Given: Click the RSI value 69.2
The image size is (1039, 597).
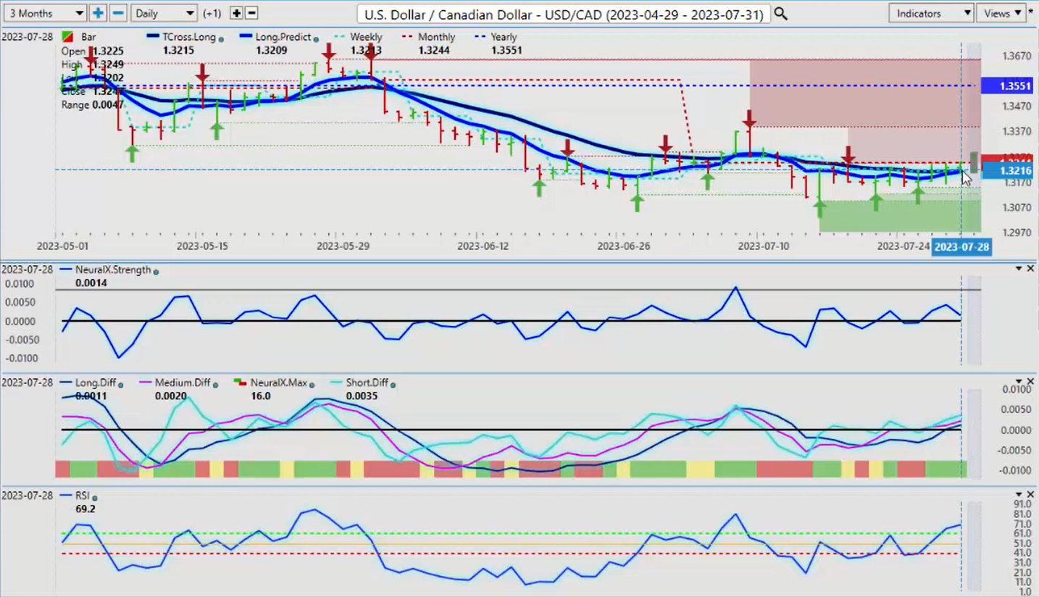Looking at the screenshot, I should click(85, 509).
